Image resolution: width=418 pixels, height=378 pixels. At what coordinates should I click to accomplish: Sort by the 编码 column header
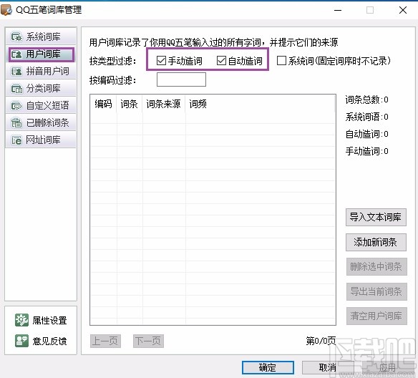click(104, 104)
